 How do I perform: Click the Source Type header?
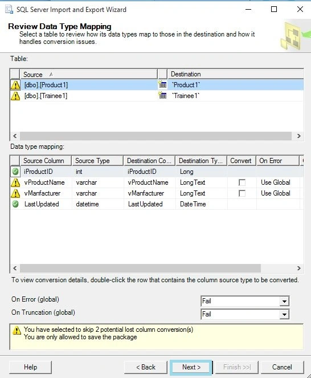pyautogui.click(x=97, y=161)
